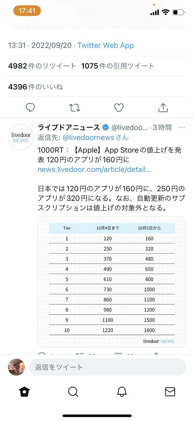Tap the retweet arrows icon
This screenshot has height=421, width=194.
pos(74,108)
